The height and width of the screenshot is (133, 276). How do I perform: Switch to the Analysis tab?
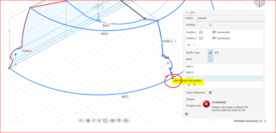point(202,18)
